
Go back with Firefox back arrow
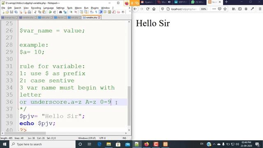[135, 9]
